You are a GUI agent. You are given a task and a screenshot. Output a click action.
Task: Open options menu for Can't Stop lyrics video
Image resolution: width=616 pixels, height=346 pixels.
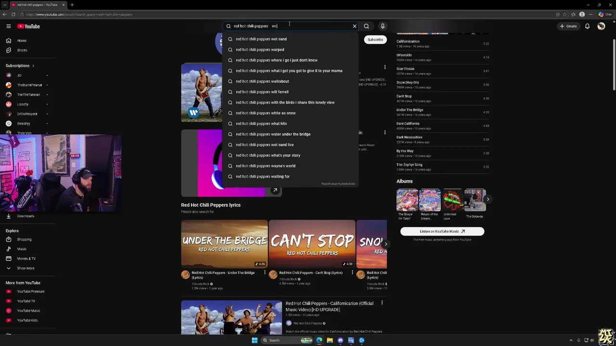(x=352, y=272)
